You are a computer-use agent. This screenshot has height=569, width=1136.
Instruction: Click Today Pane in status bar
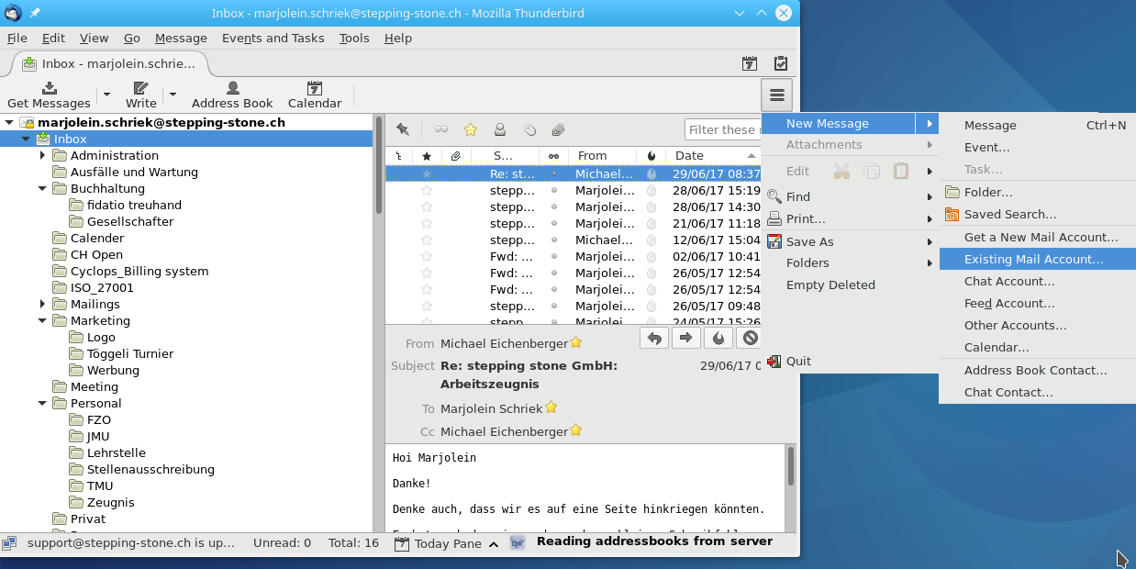447,543
